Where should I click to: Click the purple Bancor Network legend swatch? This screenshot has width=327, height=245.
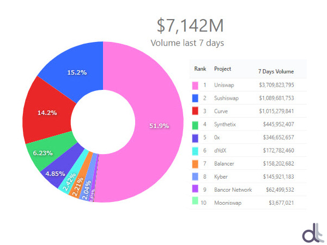pos(195,189)
